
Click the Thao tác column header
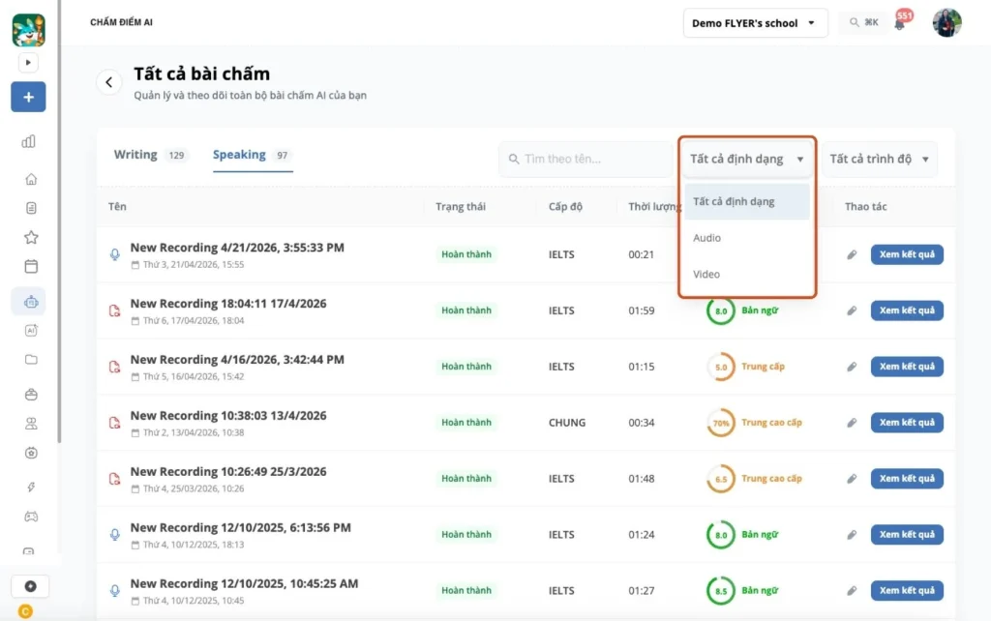click(865, 207)
